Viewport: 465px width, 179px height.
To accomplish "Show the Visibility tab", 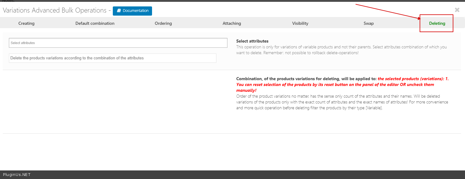I will 300,23.
